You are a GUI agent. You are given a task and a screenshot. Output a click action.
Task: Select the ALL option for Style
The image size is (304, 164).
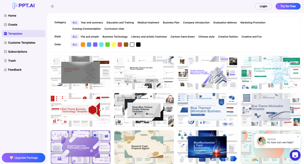(75, 37)
